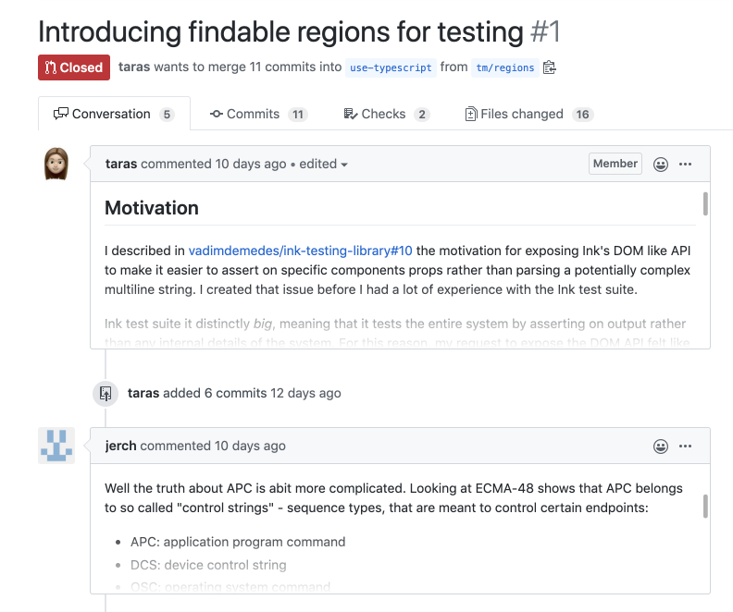Screen dimensions: 733x612
Task: Add emoji reaction to taras's comment
Action: [x=661, y=165]
